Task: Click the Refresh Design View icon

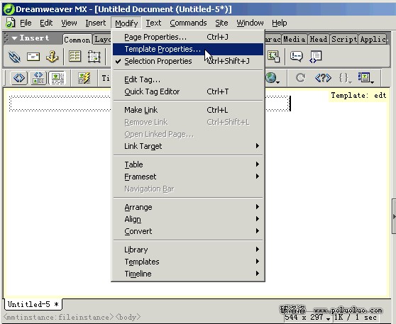Action: click(300, 78)
